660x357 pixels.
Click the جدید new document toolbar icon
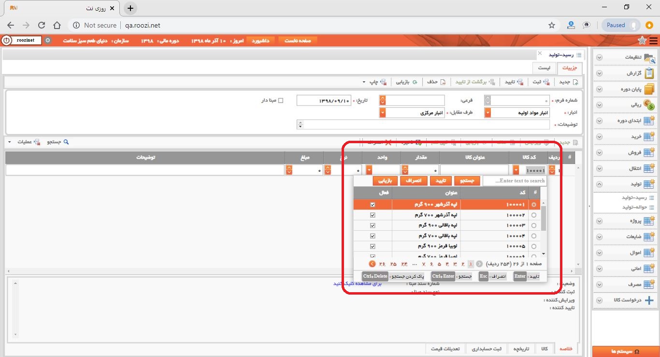pyautogui.click(x=575, y=82)
